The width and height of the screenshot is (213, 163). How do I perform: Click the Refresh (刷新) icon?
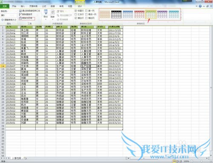point(53,12)
